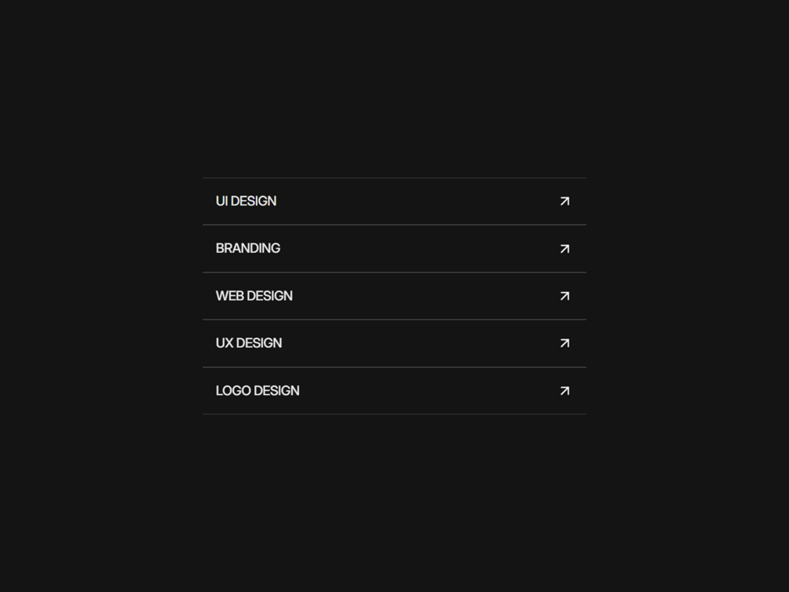Expand the Web Design list row

point(394,296)
